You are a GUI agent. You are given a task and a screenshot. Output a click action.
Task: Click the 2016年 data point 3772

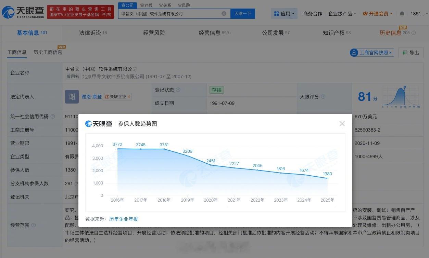coord(117,149)
